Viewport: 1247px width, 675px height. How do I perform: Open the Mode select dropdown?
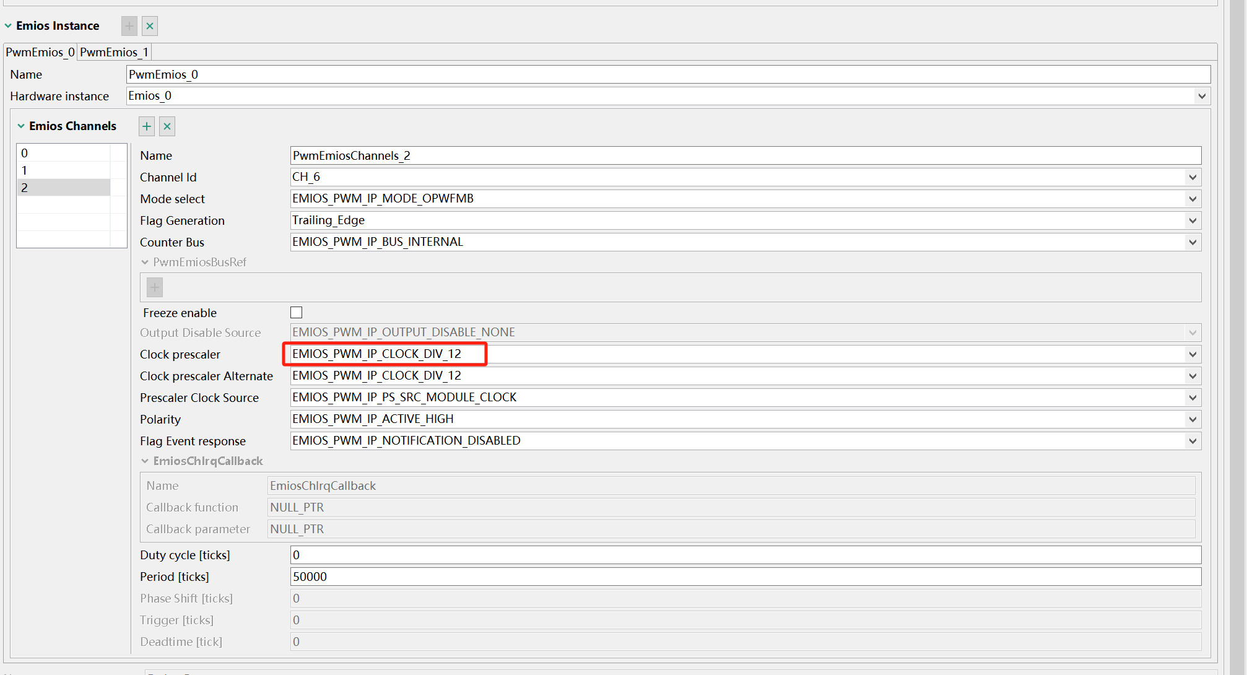[x=1193, y=199]
